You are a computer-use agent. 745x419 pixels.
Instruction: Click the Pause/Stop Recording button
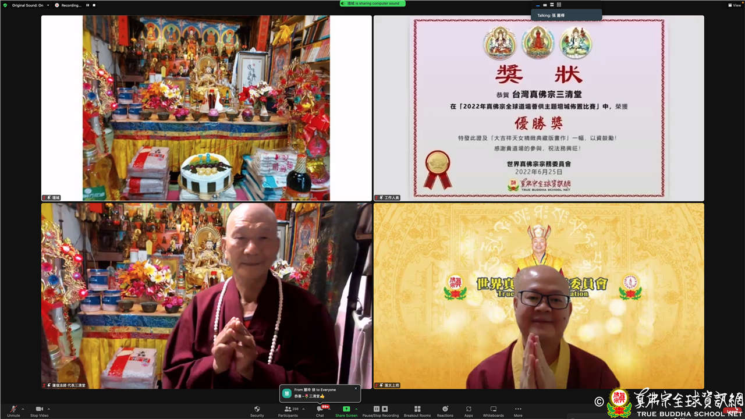[x=380, y=410]
